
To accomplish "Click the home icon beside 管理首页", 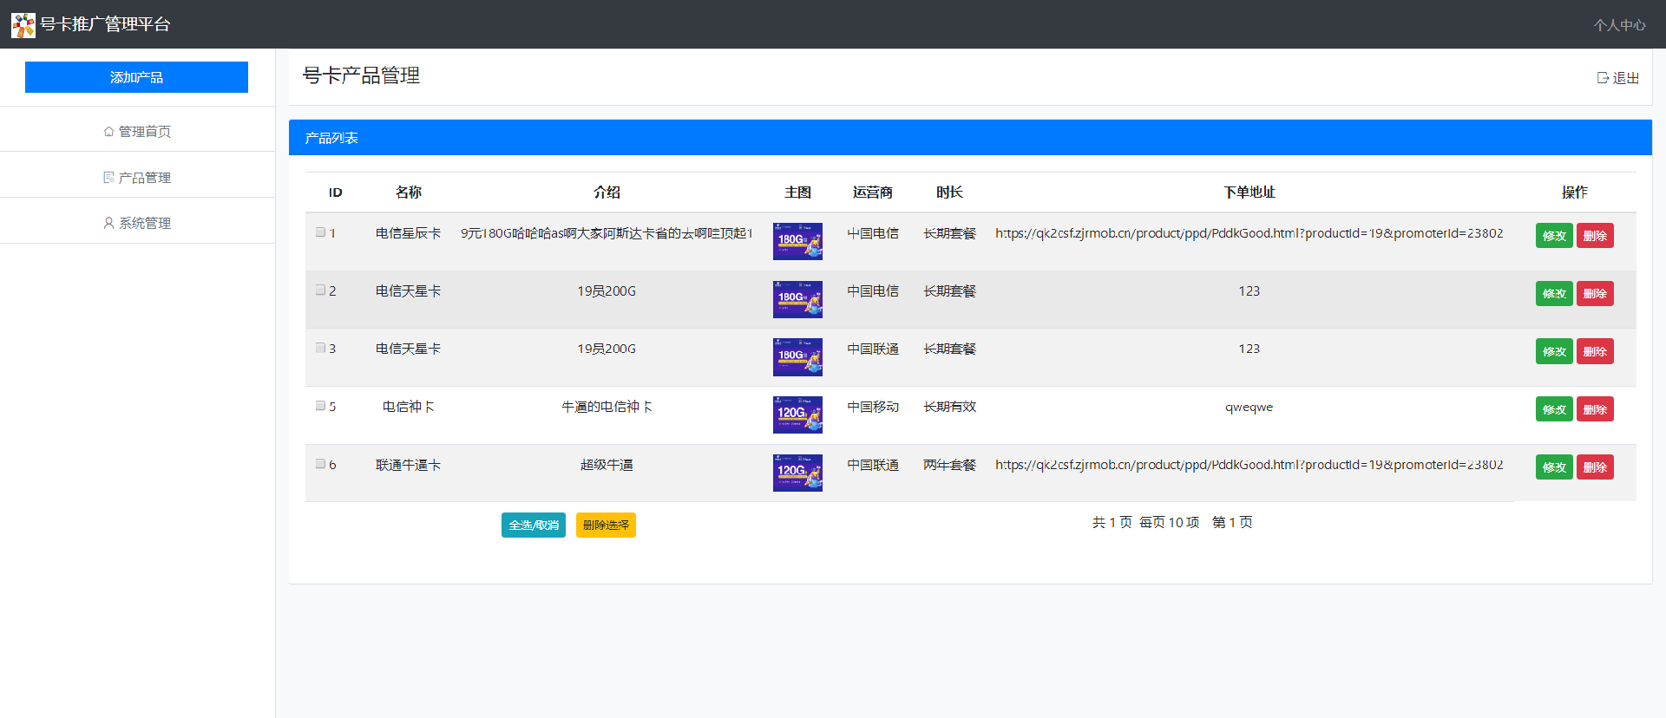I will (x=108, y=132).
